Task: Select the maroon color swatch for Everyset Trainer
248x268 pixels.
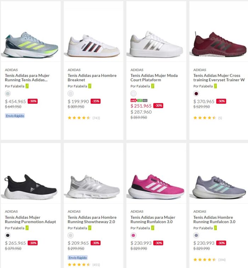Action: coord(196,94)
